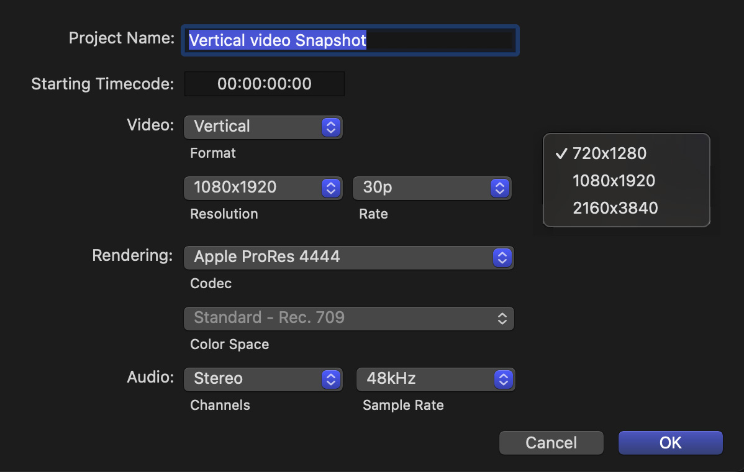
Task: Click the chevron on the Color Space dropdown
Action: 502,318
